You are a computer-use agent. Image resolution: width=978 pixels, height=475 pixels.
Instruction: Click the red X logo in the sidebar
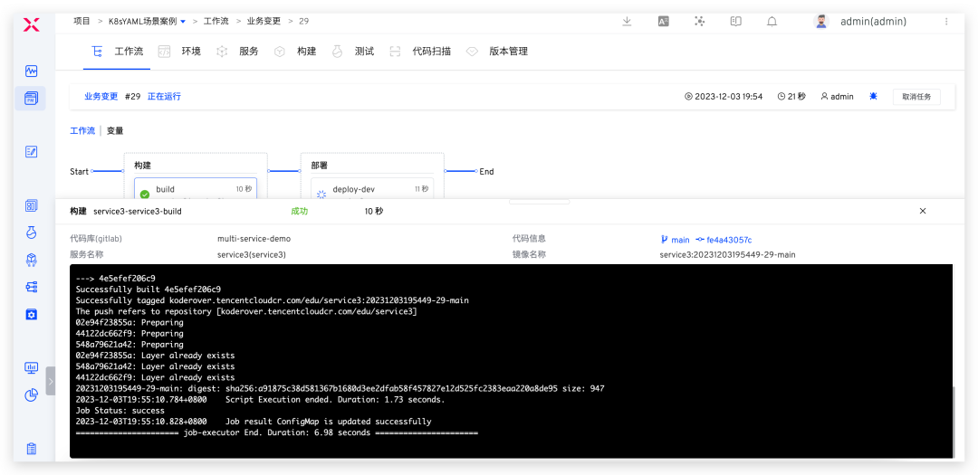31,25
